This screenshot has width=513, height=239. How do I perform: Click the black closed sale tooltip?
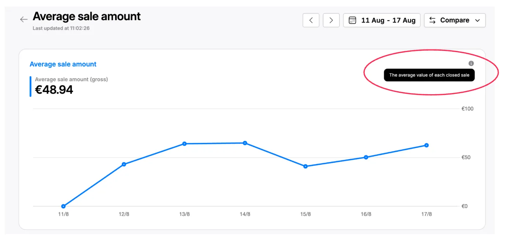point(429,75)
